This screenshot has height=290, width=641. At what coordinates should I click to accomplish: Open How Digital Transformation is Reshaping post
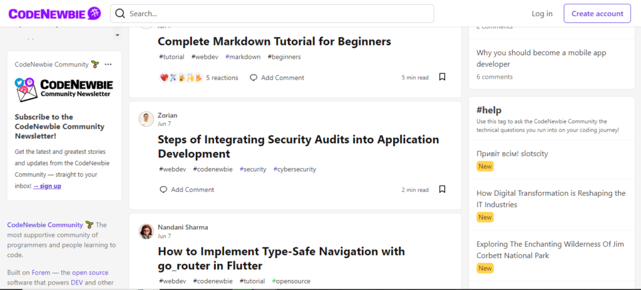[551, 199]
